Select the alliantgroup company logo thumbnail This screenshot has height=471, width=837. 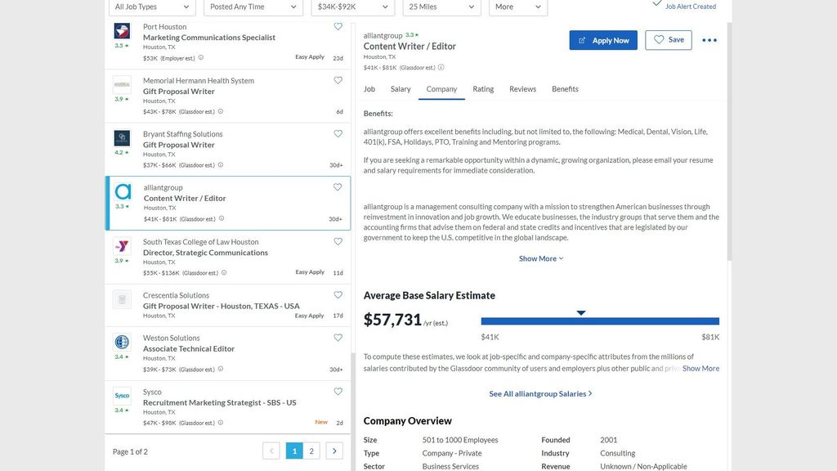click(122, 191)
